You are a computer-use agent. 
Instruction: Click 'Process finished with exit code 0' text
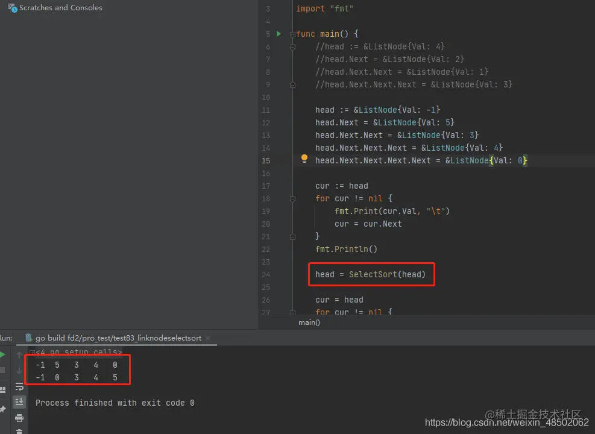(115, 403)
